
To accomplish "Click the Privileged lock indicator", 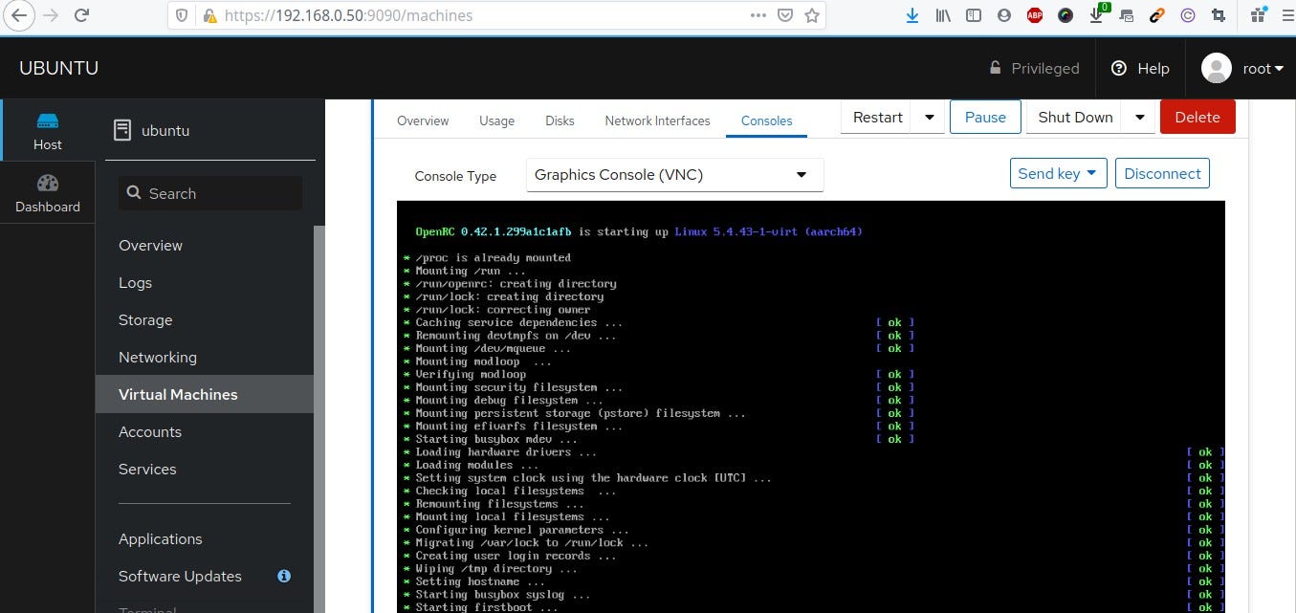I will pos(1034,68).
